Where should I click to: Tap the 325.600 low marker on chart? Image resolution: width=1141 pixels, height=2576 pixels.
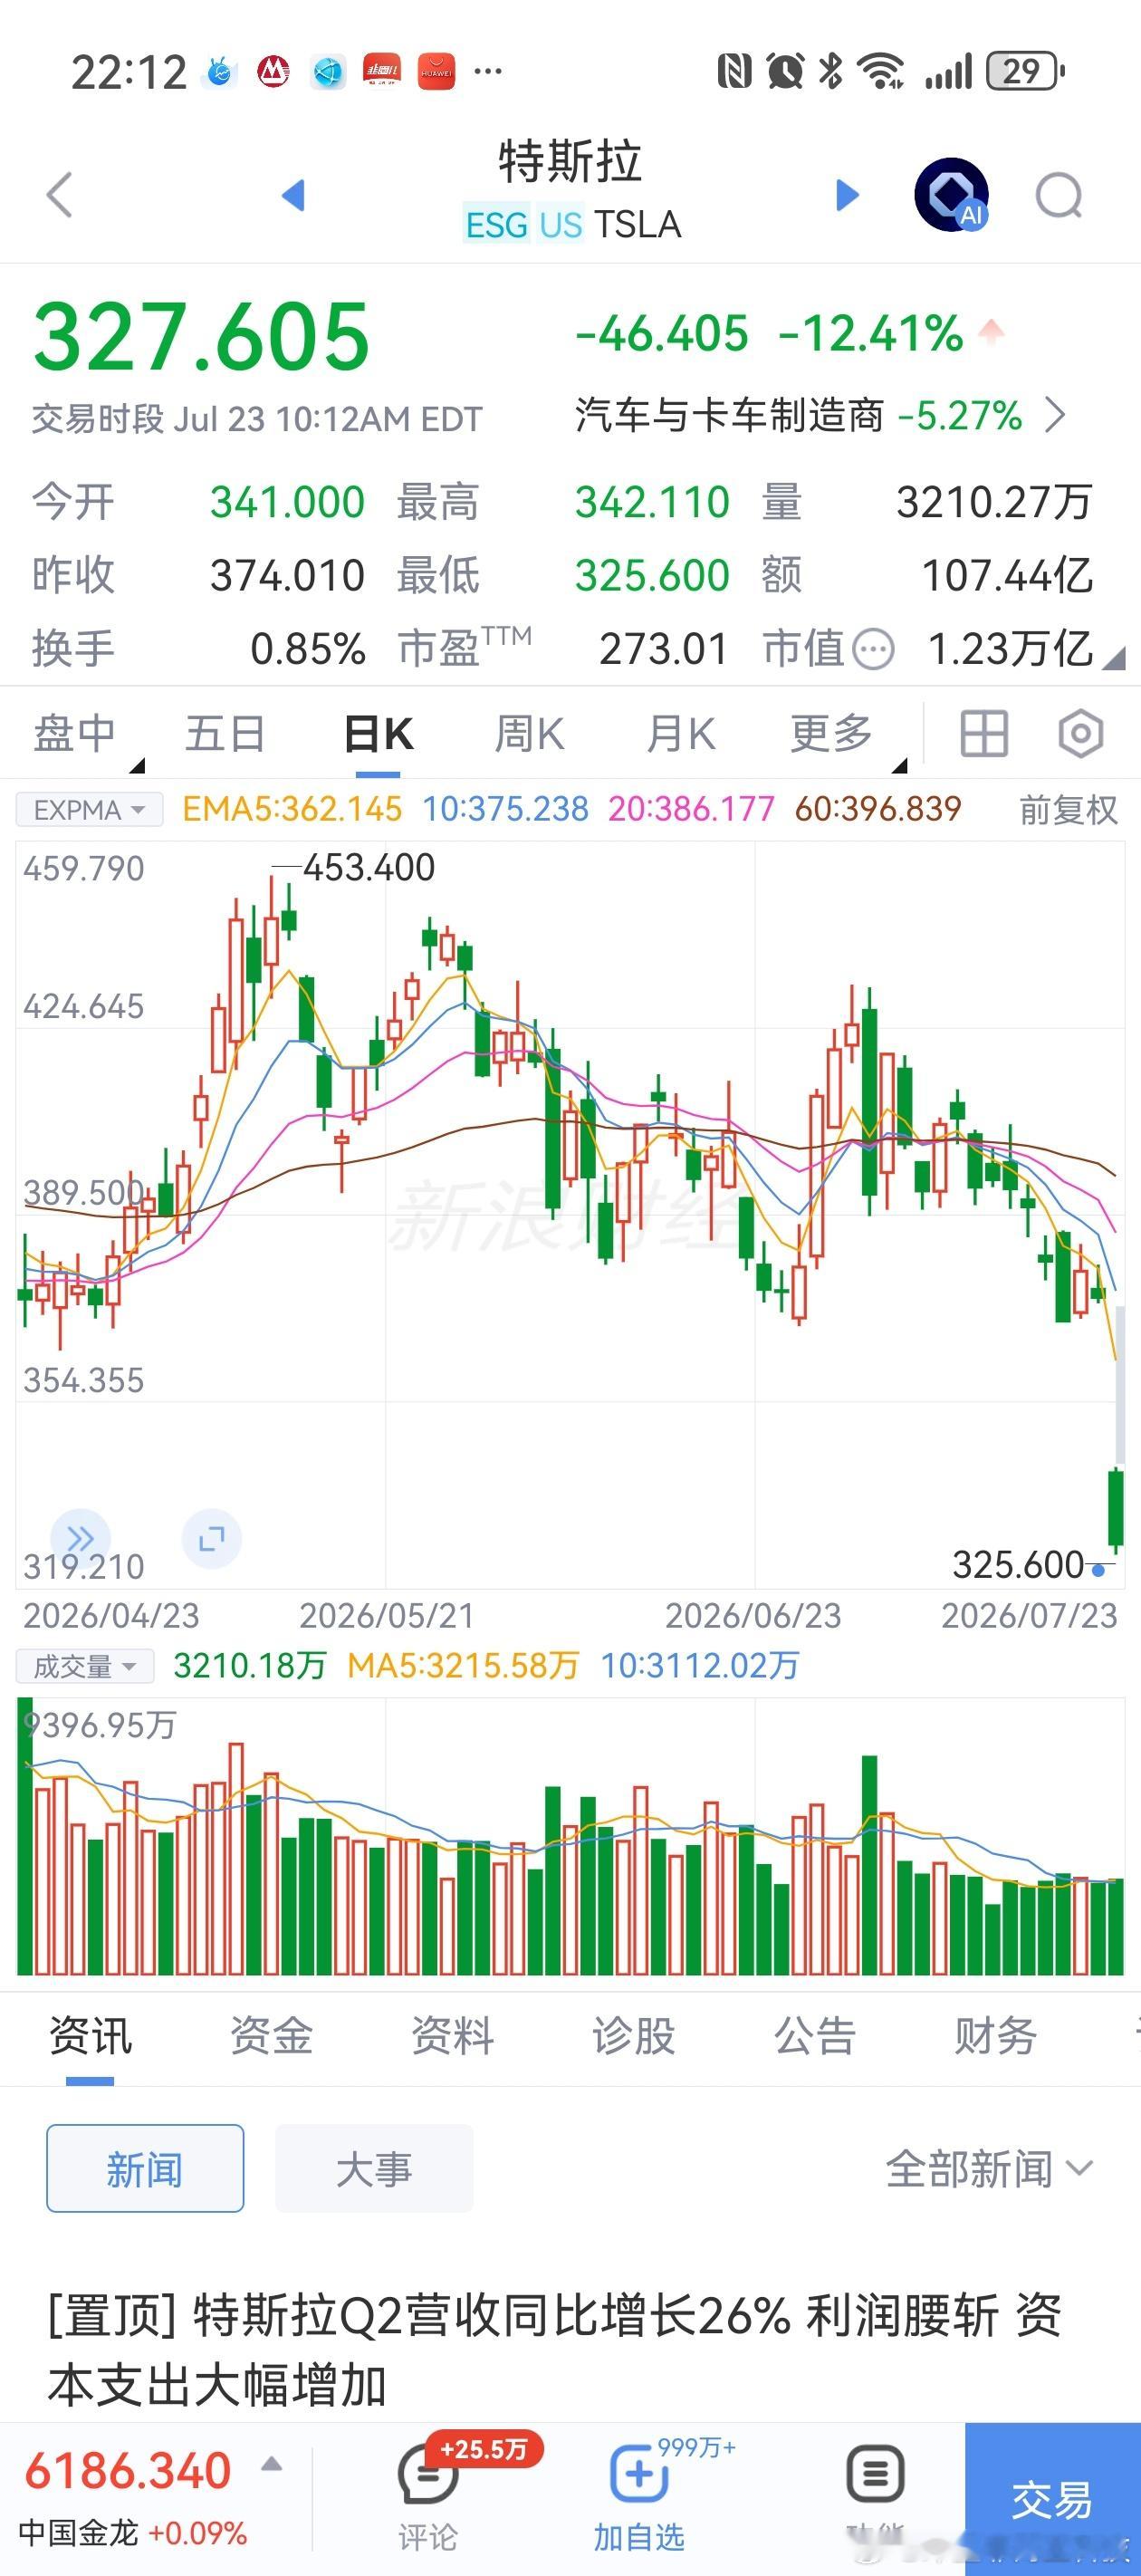1018,1564
